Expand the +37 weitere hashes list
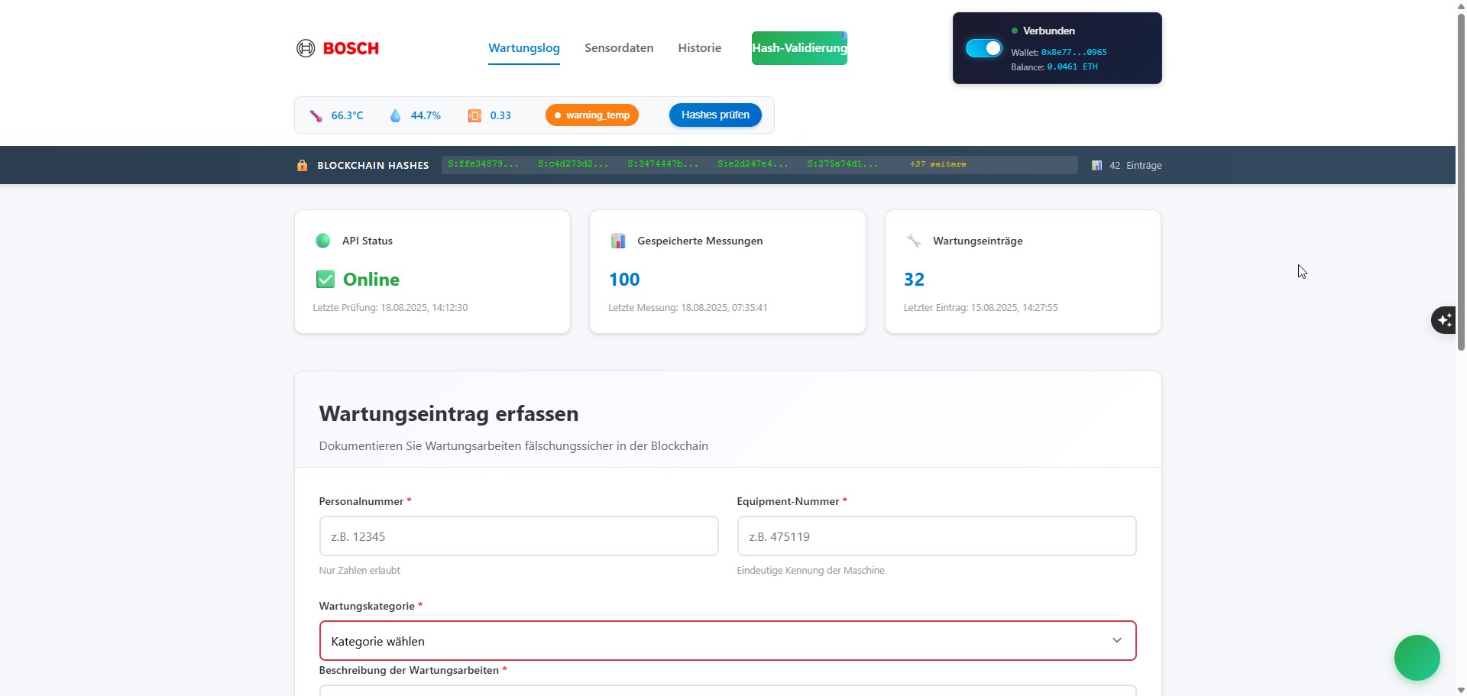1467x696 pixels. click(x=938, y=163)
